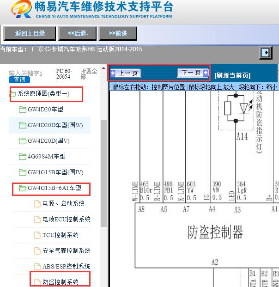
Task: Click pin label A2 on controller
Action: point(215,262)
